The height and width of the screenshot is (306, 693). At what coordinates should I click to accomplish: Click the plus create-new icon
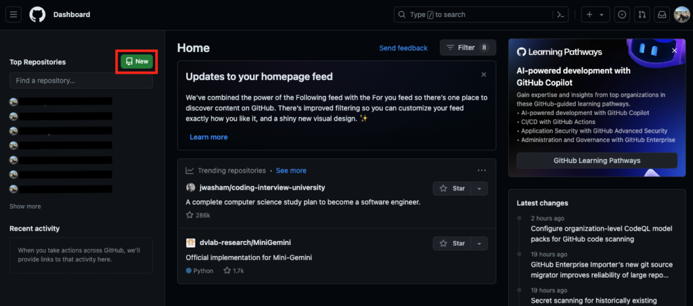click(x=589, y=15)
